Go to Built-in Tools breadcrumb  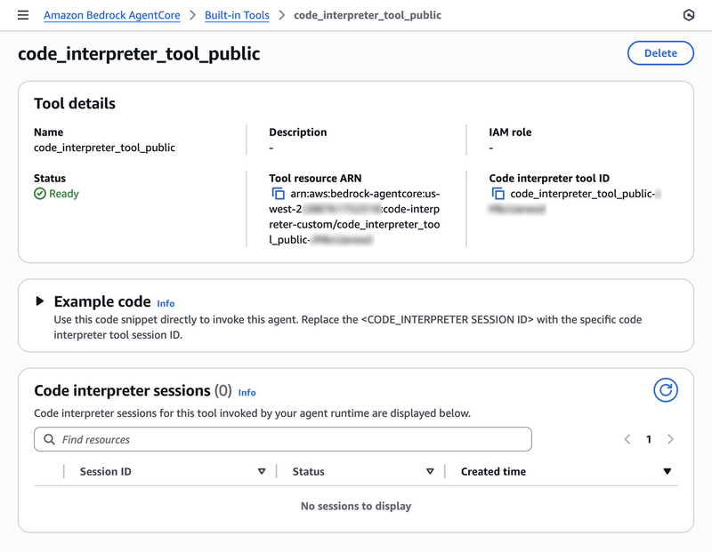[x=237, y=15]
